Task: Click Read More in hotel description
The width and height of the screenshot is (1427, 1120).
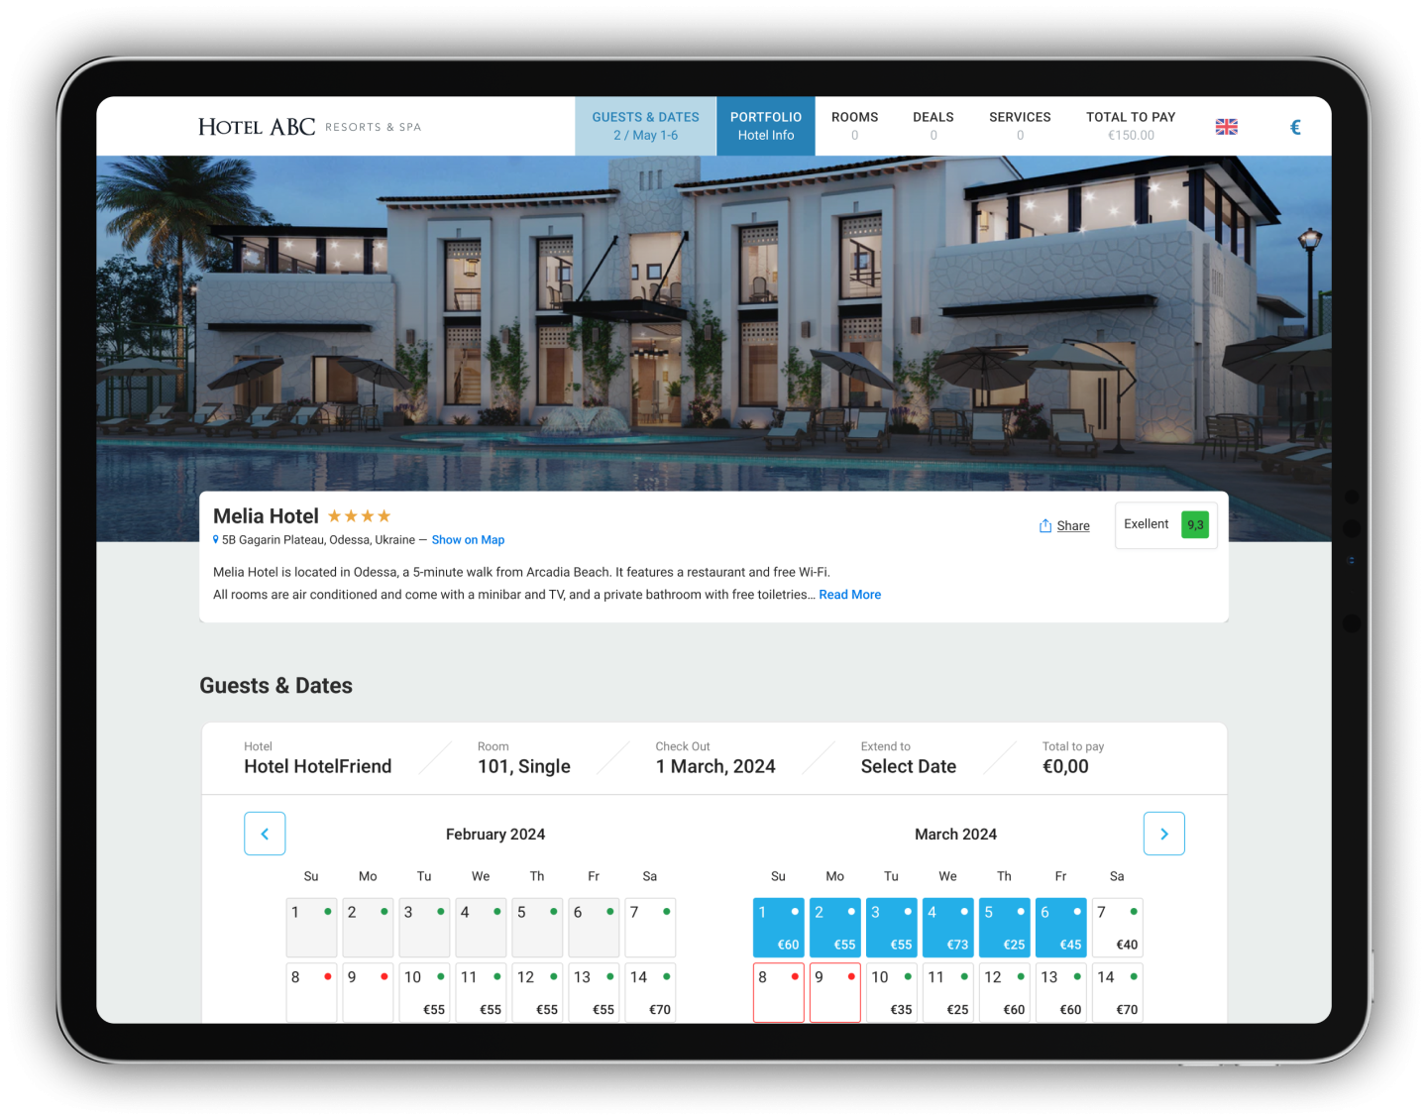Action: 850,595
